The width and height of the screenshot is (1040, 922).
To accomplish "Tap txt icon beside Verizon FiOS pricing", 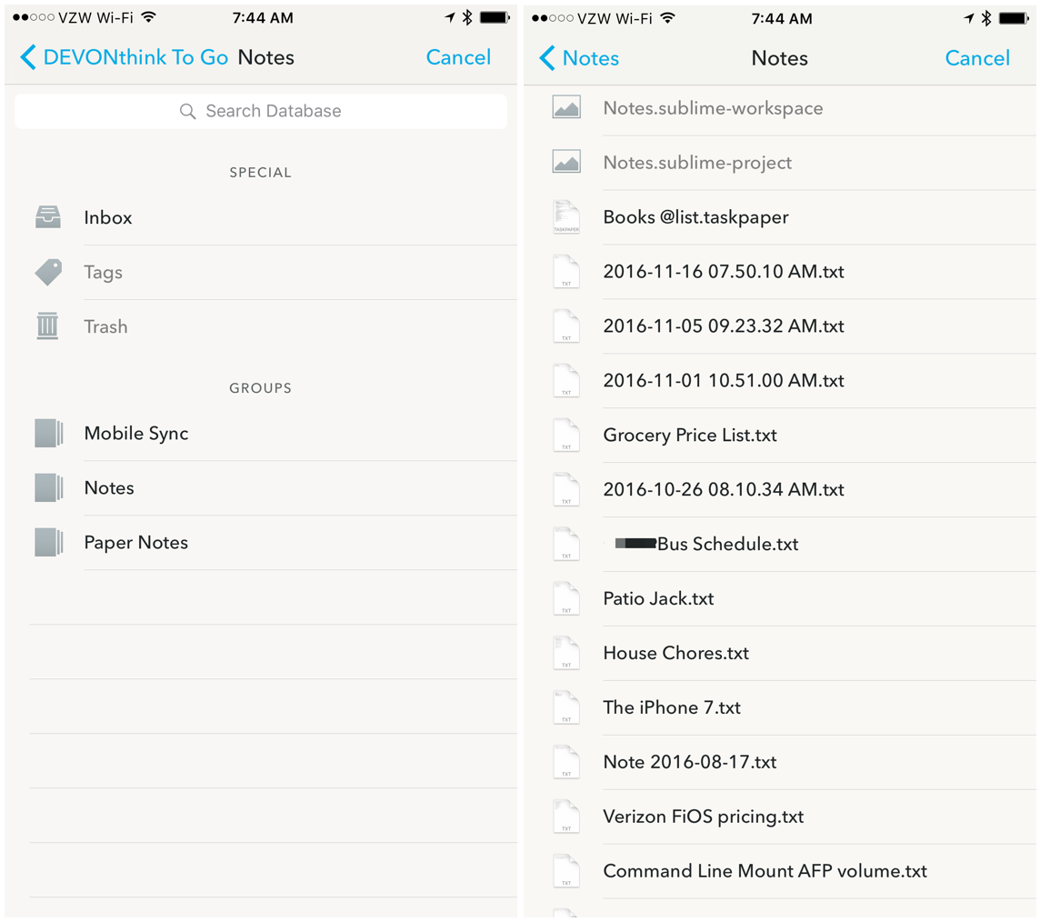I will [x=566, y=816].
